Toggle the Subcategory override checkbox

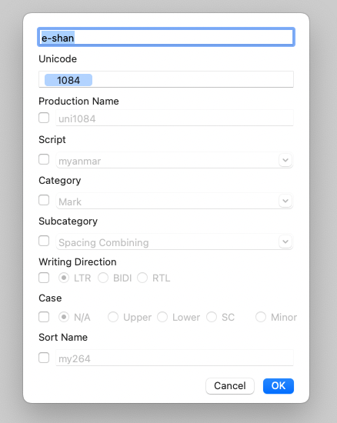point(44,241)
